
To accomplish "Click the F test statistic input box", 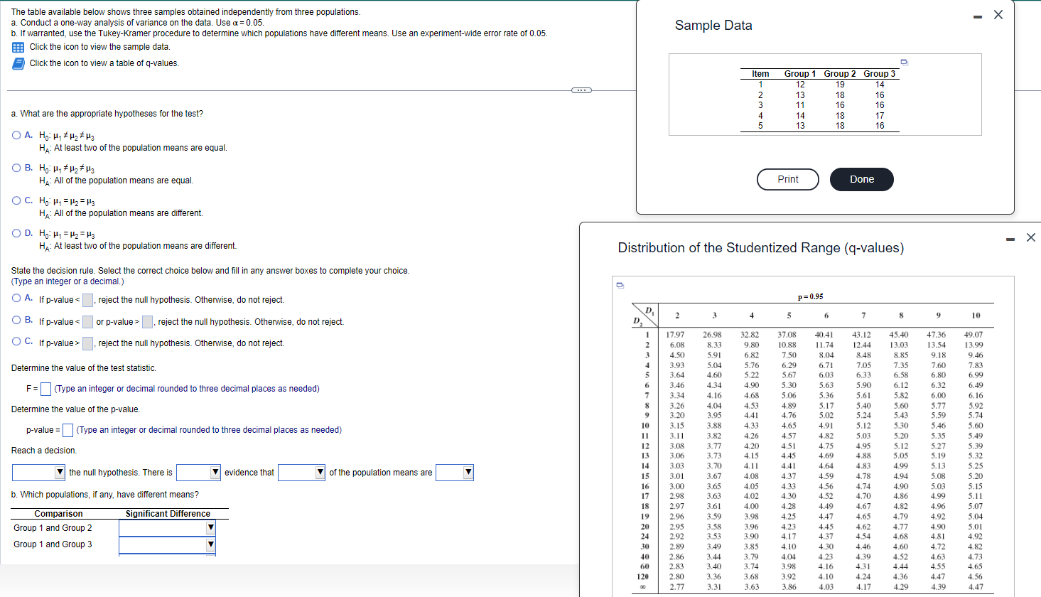I will click(x=45, y=389).
